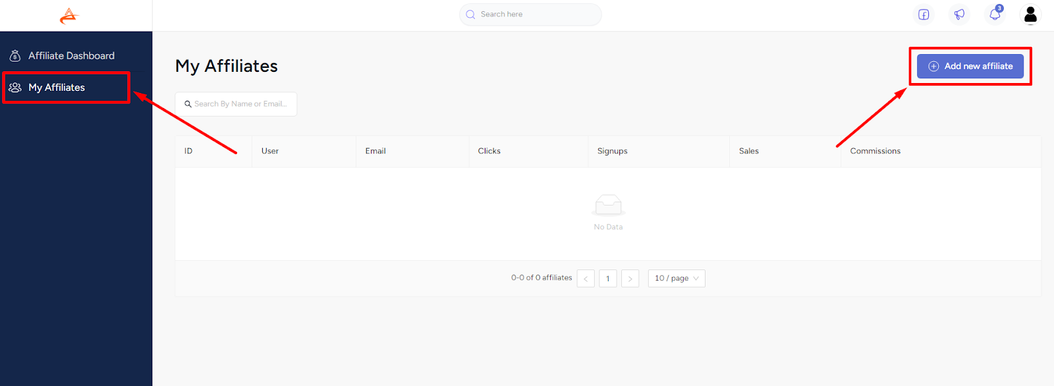1054x386 pixels.
Task: Click the 0-0 of 0 affiliates text
Action: [x=541, y=278]
